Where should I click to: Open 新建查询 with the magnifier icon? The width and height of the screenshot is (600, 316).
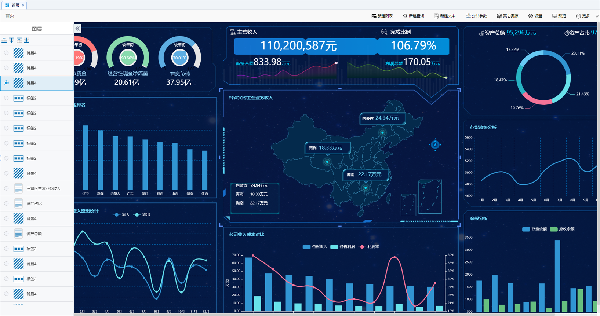pos(413,16)
